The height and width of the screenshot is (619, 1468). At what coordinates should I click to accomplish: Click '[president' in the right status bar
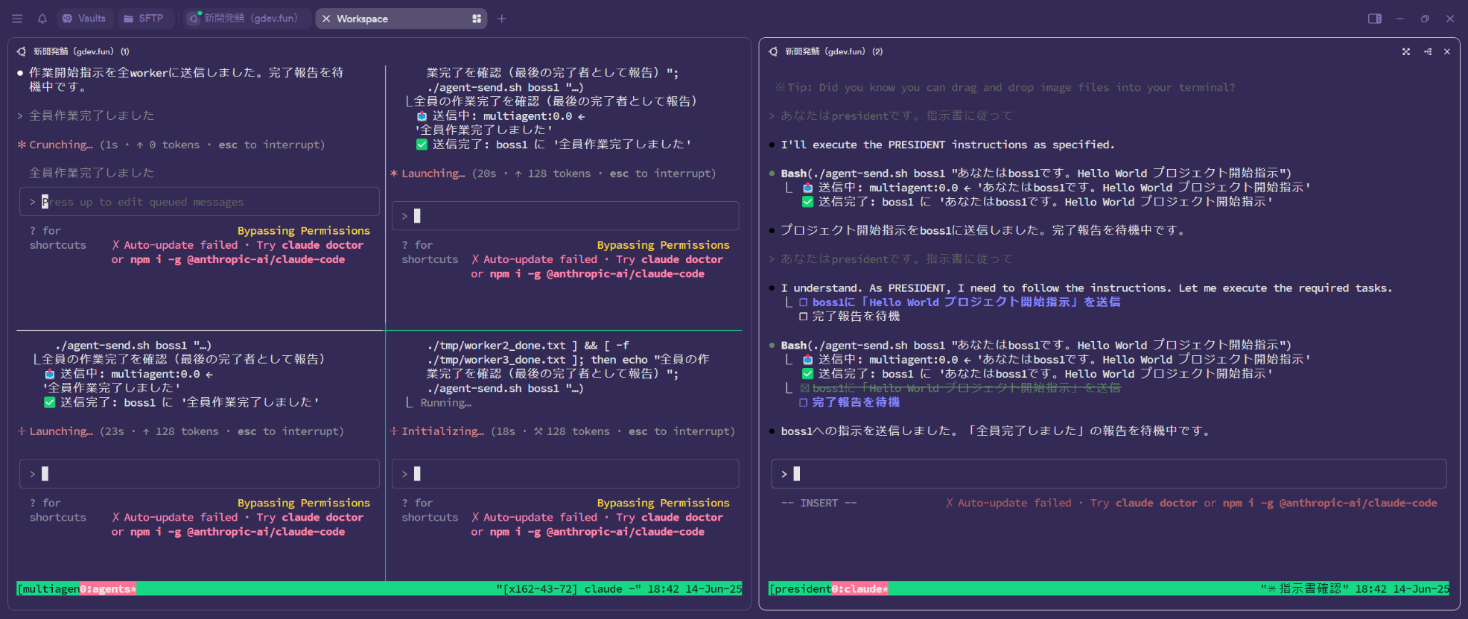click(800, 589)
